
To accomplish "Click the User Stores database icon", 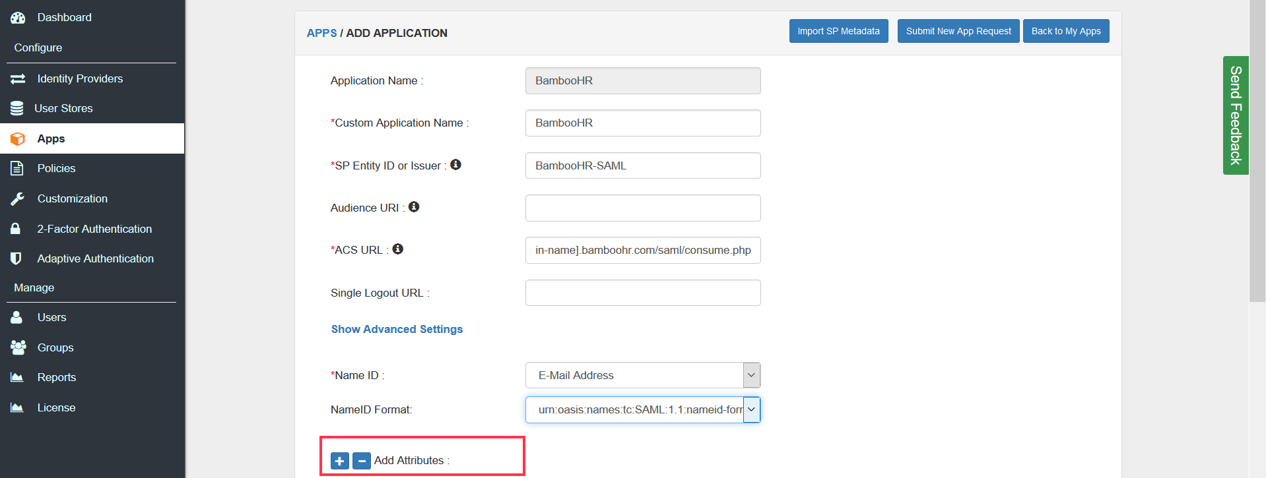I will pyautogui.click(x=17, y=108).
